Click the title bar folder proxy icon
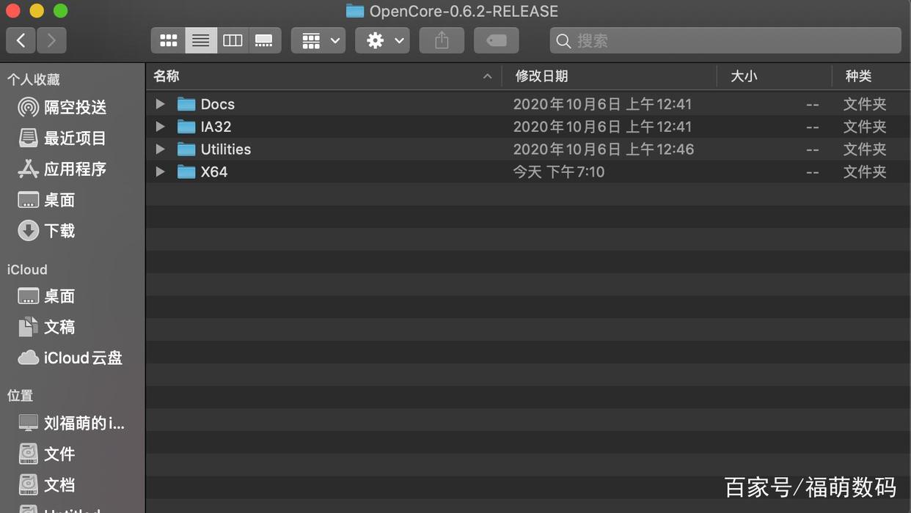The width and height of the screenshot is (911, 513). tap(355, 11)
